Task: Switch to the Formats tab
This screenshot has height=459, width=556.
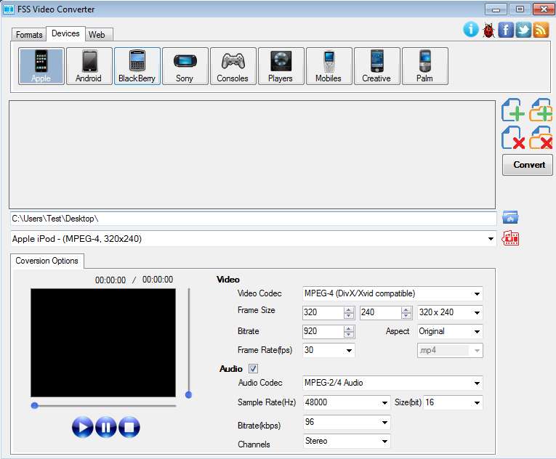Action: [x=29, y=35]
